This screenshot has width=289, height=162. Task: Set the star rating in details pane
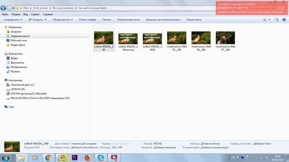(121, 144)
